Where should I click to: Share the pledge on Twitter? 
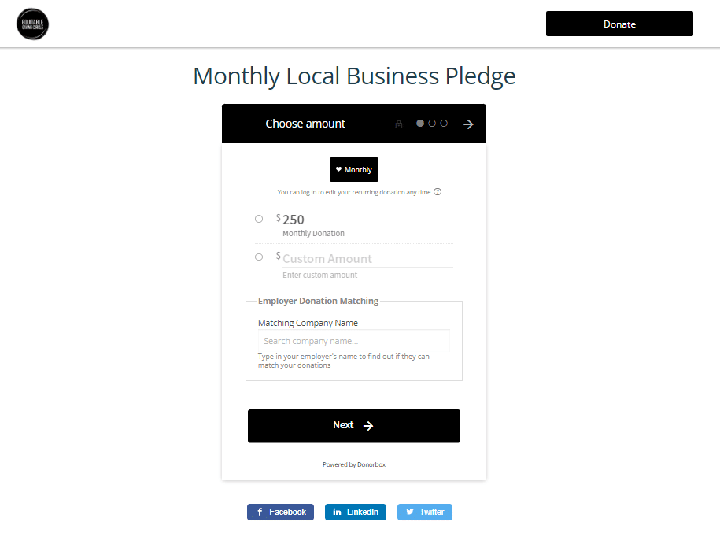(x=425, y=512)
